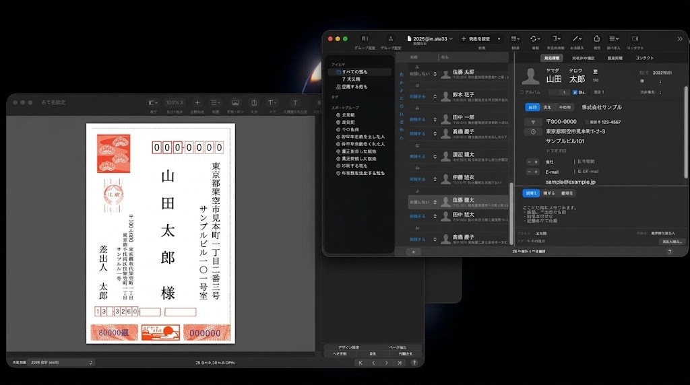Click the recipient list scrollbar
The width and height of the screenshot is (690, 385).
pos(511,213)
